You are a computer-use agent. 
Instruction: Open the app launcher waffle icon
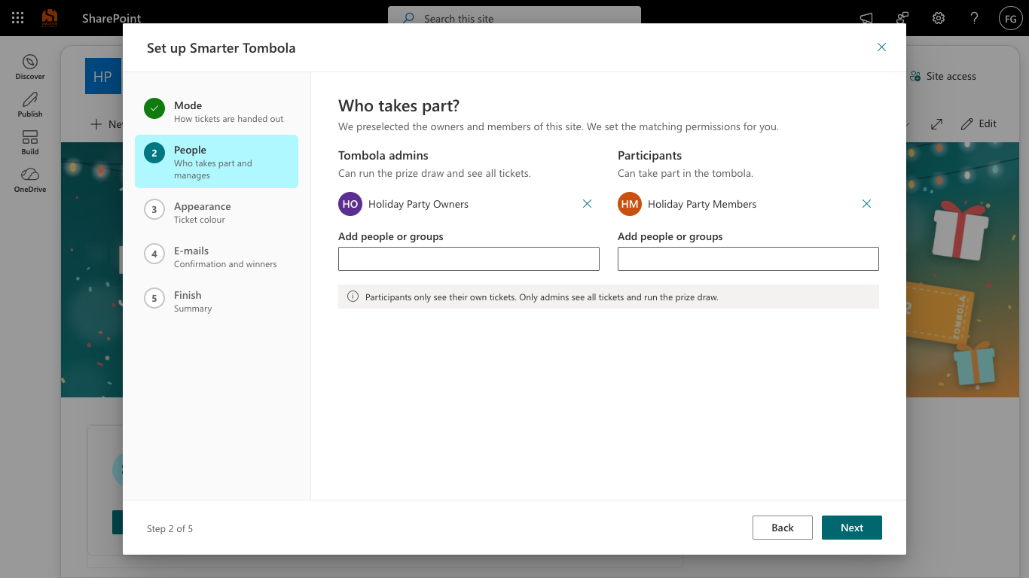18,18
